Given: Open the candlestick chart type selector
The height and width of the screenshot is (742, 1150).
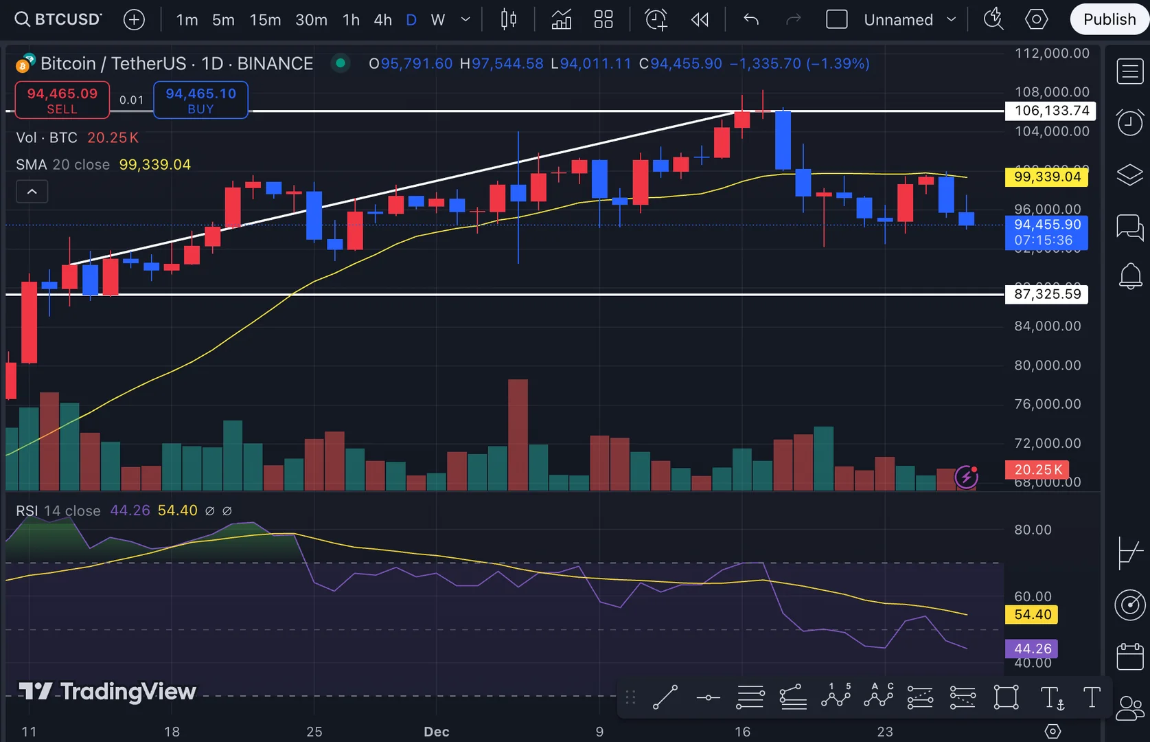Looking at the screenshot, I should point(508,19).
